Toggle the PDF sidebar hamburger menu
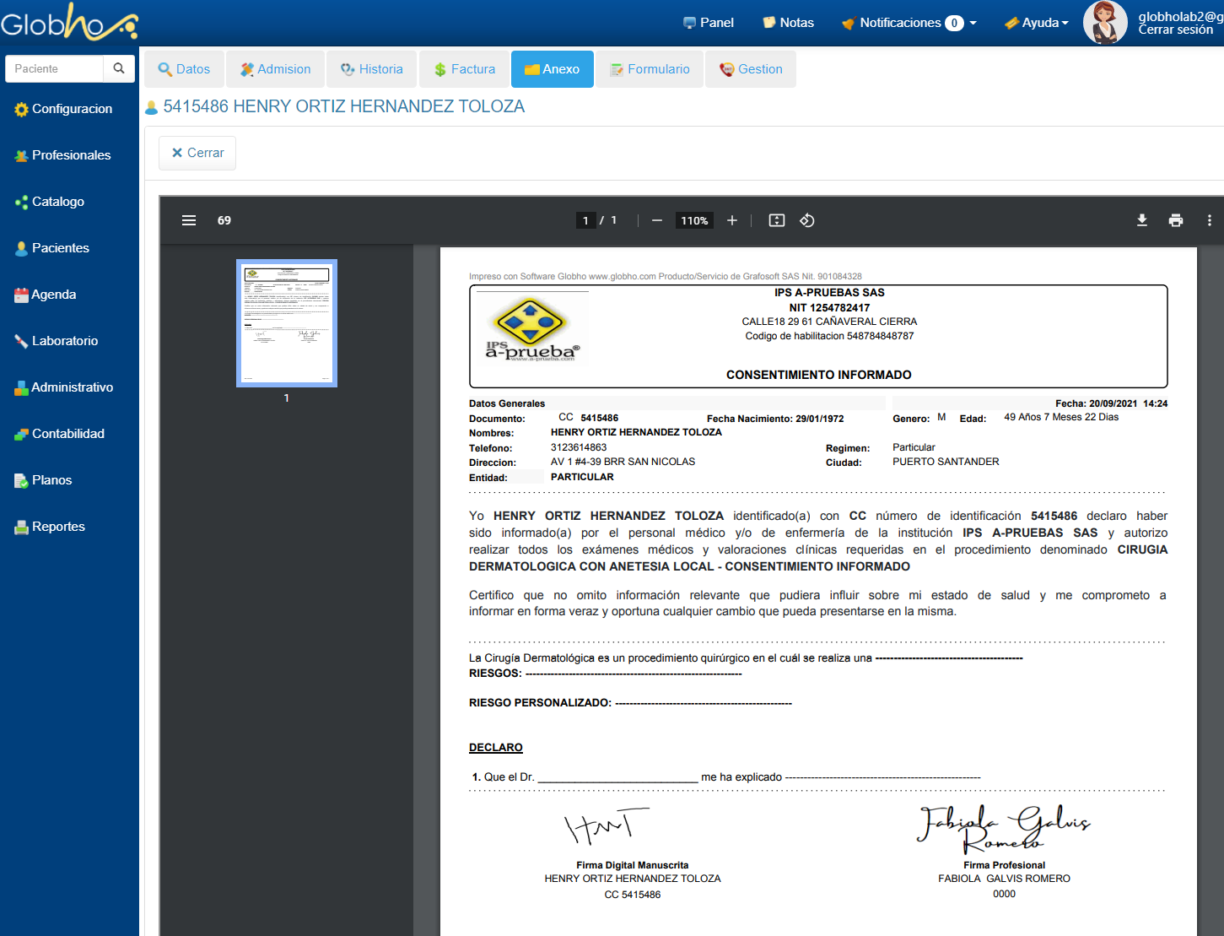 click(189, 220)
